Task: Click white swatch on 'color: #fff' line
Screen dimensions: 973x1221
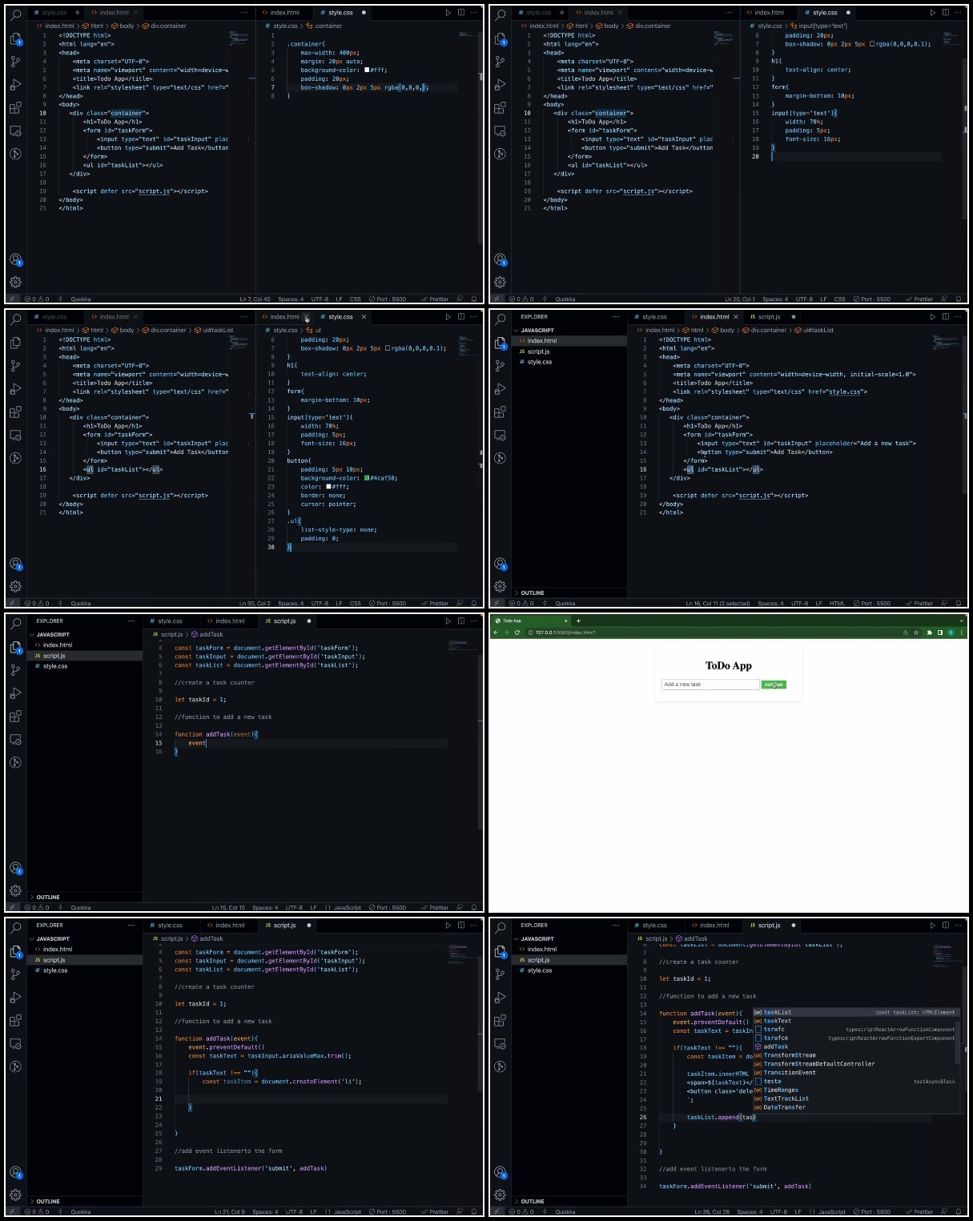Action: point(328,487)
